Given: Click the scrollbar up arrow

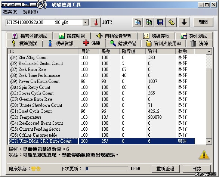Looking at the screenshot, I should point(209,52).
